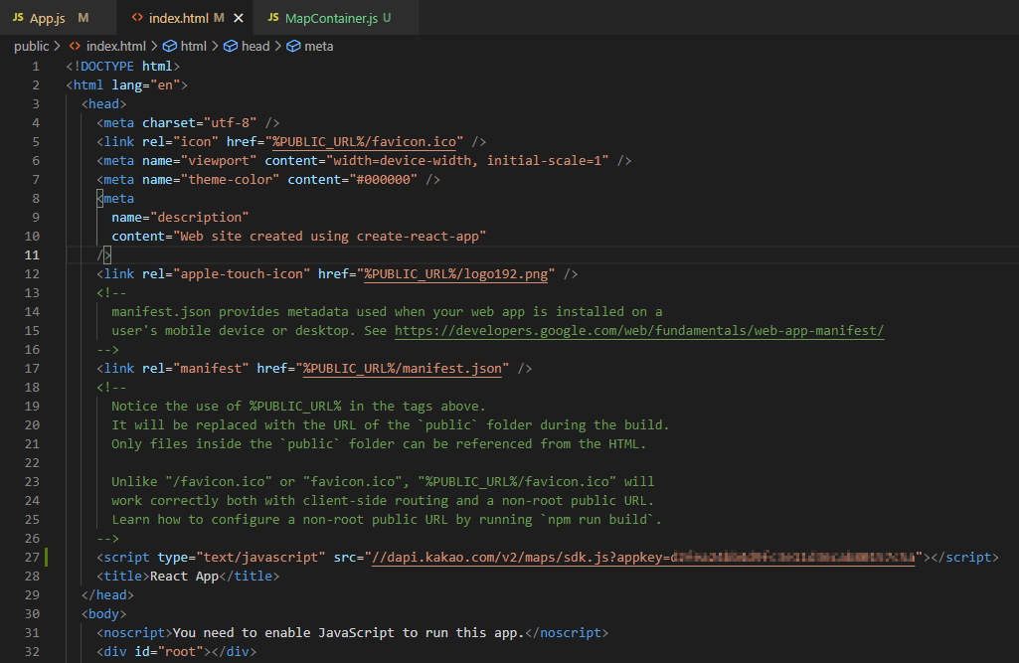Screen dimensions: 1019x663
Task: Click the div id="root" line
Action: pos(177,651)
